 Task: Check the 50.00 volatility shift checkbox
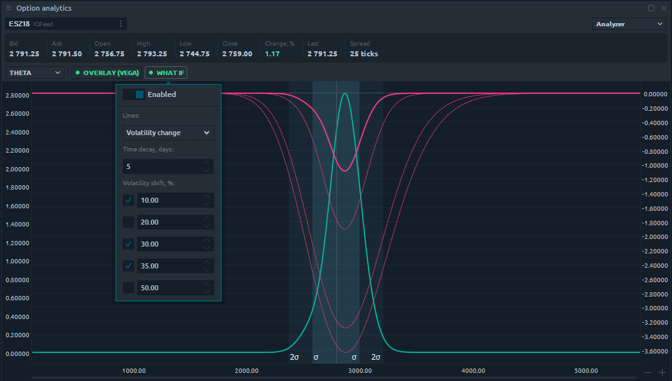(x=128, y=288)
